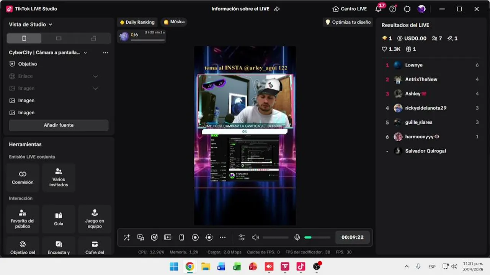
Task: Open the Objetivo del LIVE tool
Action: [x=23, y=246]
